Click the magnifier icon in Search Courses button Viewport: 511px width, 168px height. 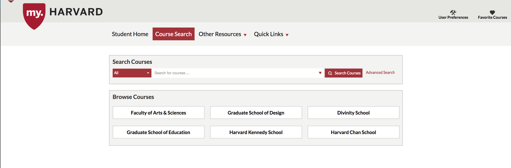pos(330,73)
